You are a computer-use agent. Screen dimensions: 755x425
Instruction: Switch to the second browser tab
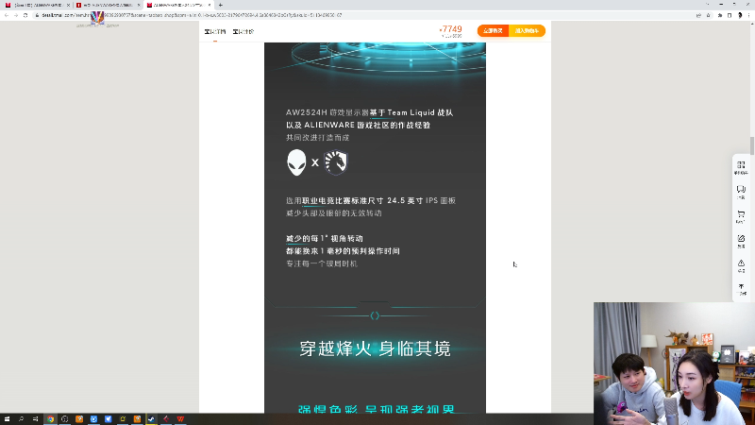[106, 5]
